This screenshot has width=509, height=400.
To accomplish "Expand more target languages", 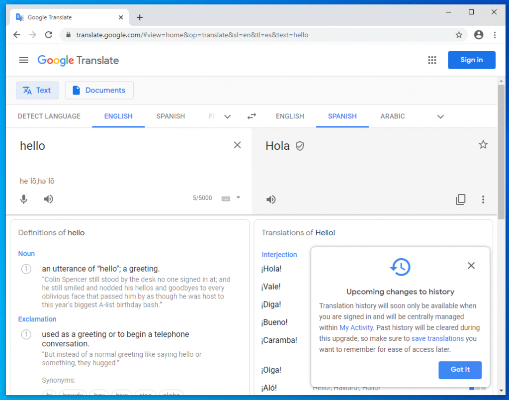I will pyautogui.click(x=440, y=116).
